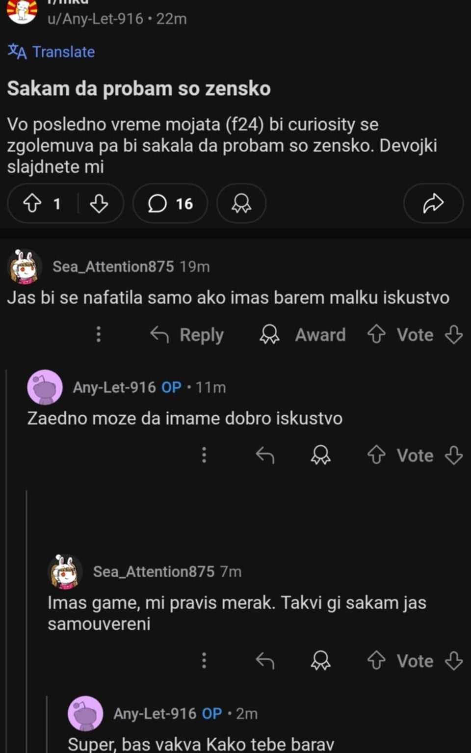Open three-dot menu on OP's 11m reply
The width and height of the screenshot is (471, 753).
tap(204, 455)
